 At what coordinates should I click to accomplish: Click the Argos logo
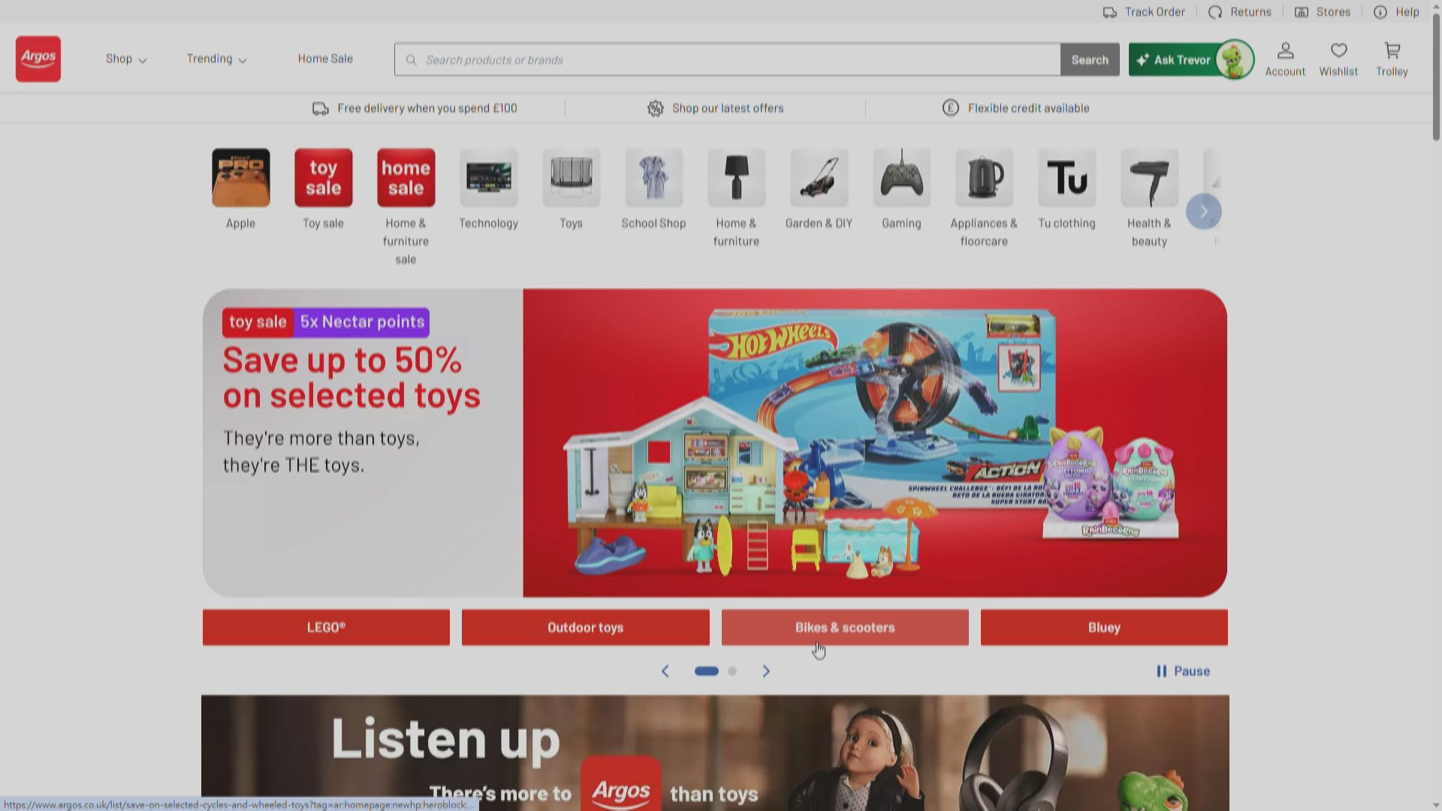pyautogui.click(x=38, y=59)
